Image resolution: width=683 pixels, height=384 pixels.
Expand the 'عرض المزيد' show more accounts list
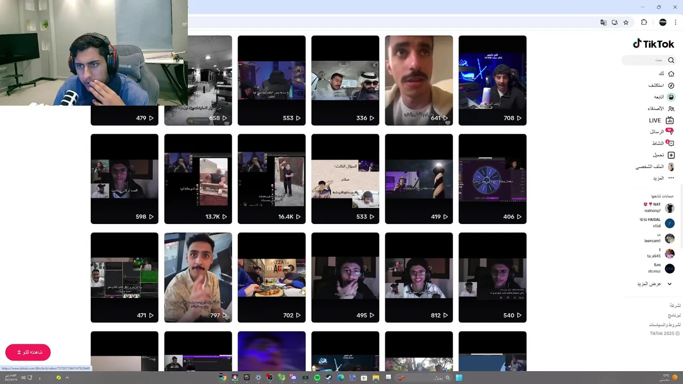pos(655,284)
